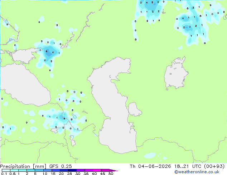
Task: Click the '18..21 UTC' time range text
Action: point(188,166)
